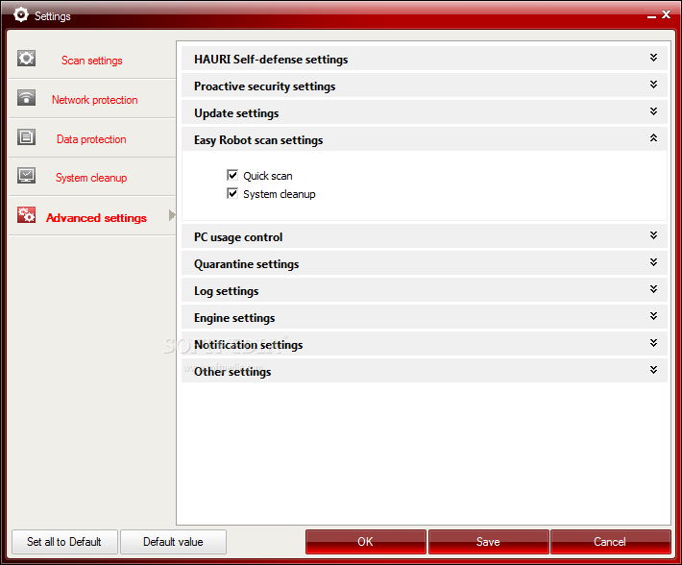
Task: Select Advanced settings tab label
Action: (x=96, y=217)
